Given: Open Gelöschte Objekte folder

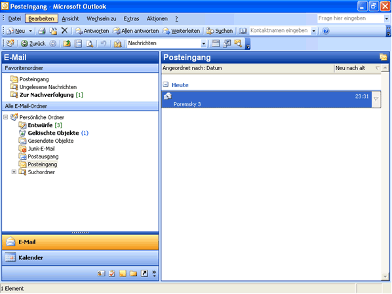Looking at the screenshot, I should (53, 133).
